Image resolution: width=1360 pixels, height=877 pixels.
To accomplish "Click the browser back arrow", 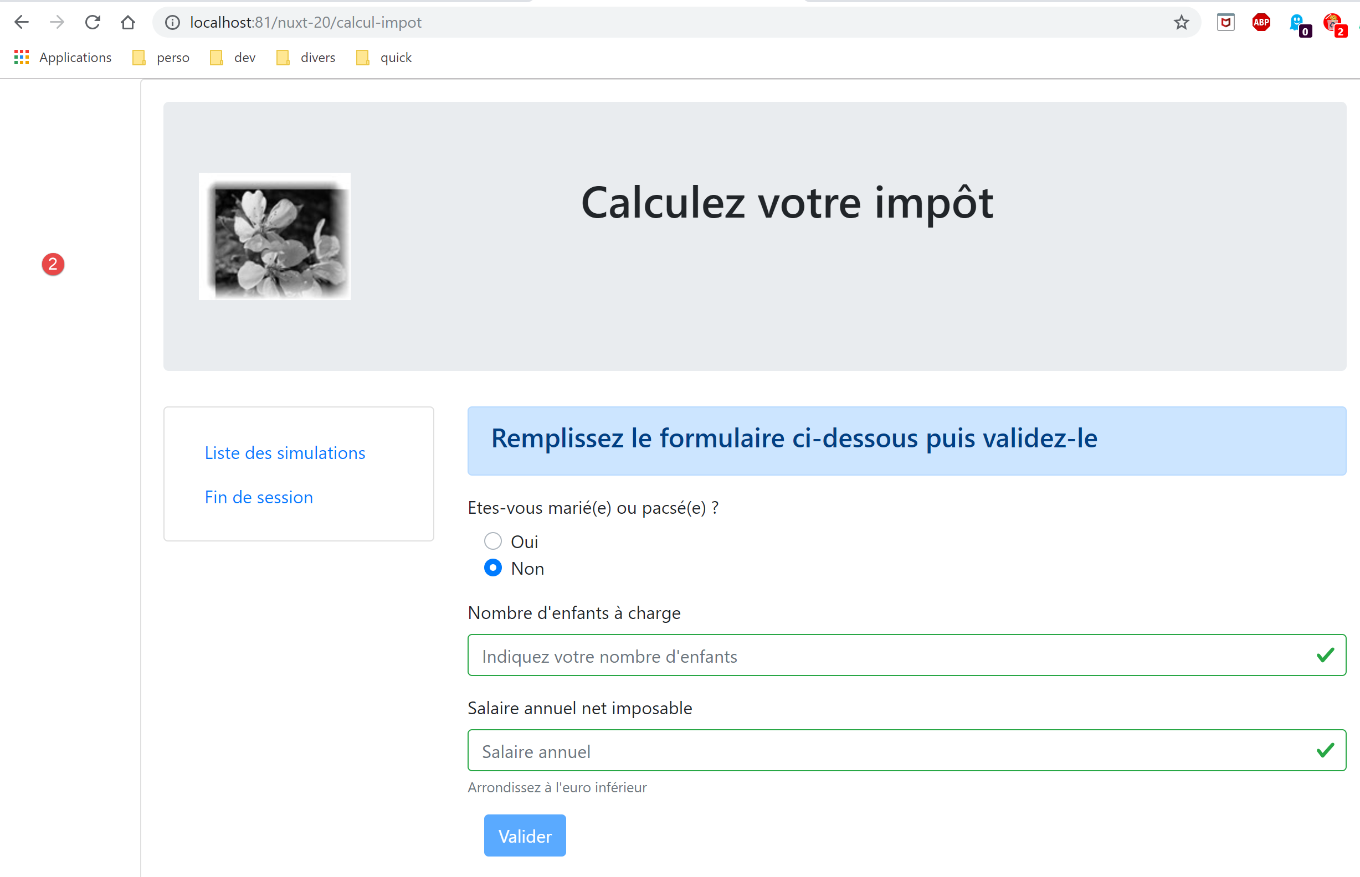I will pyautogui.click(x=21, y=22).
